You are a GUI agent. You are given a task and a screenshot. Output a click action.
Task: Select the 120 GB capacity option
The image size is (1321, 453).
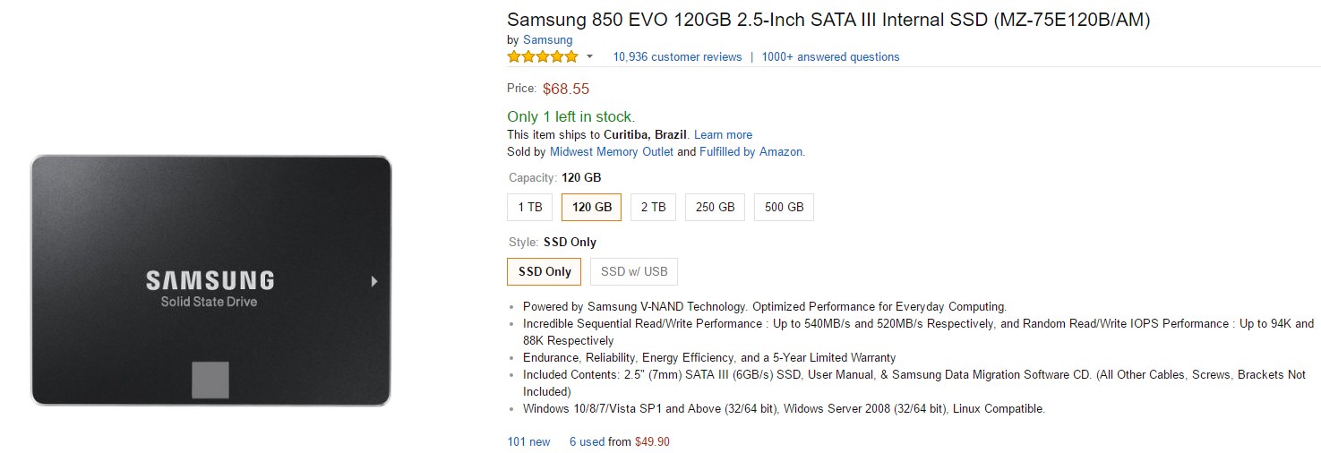click(592, 207)
